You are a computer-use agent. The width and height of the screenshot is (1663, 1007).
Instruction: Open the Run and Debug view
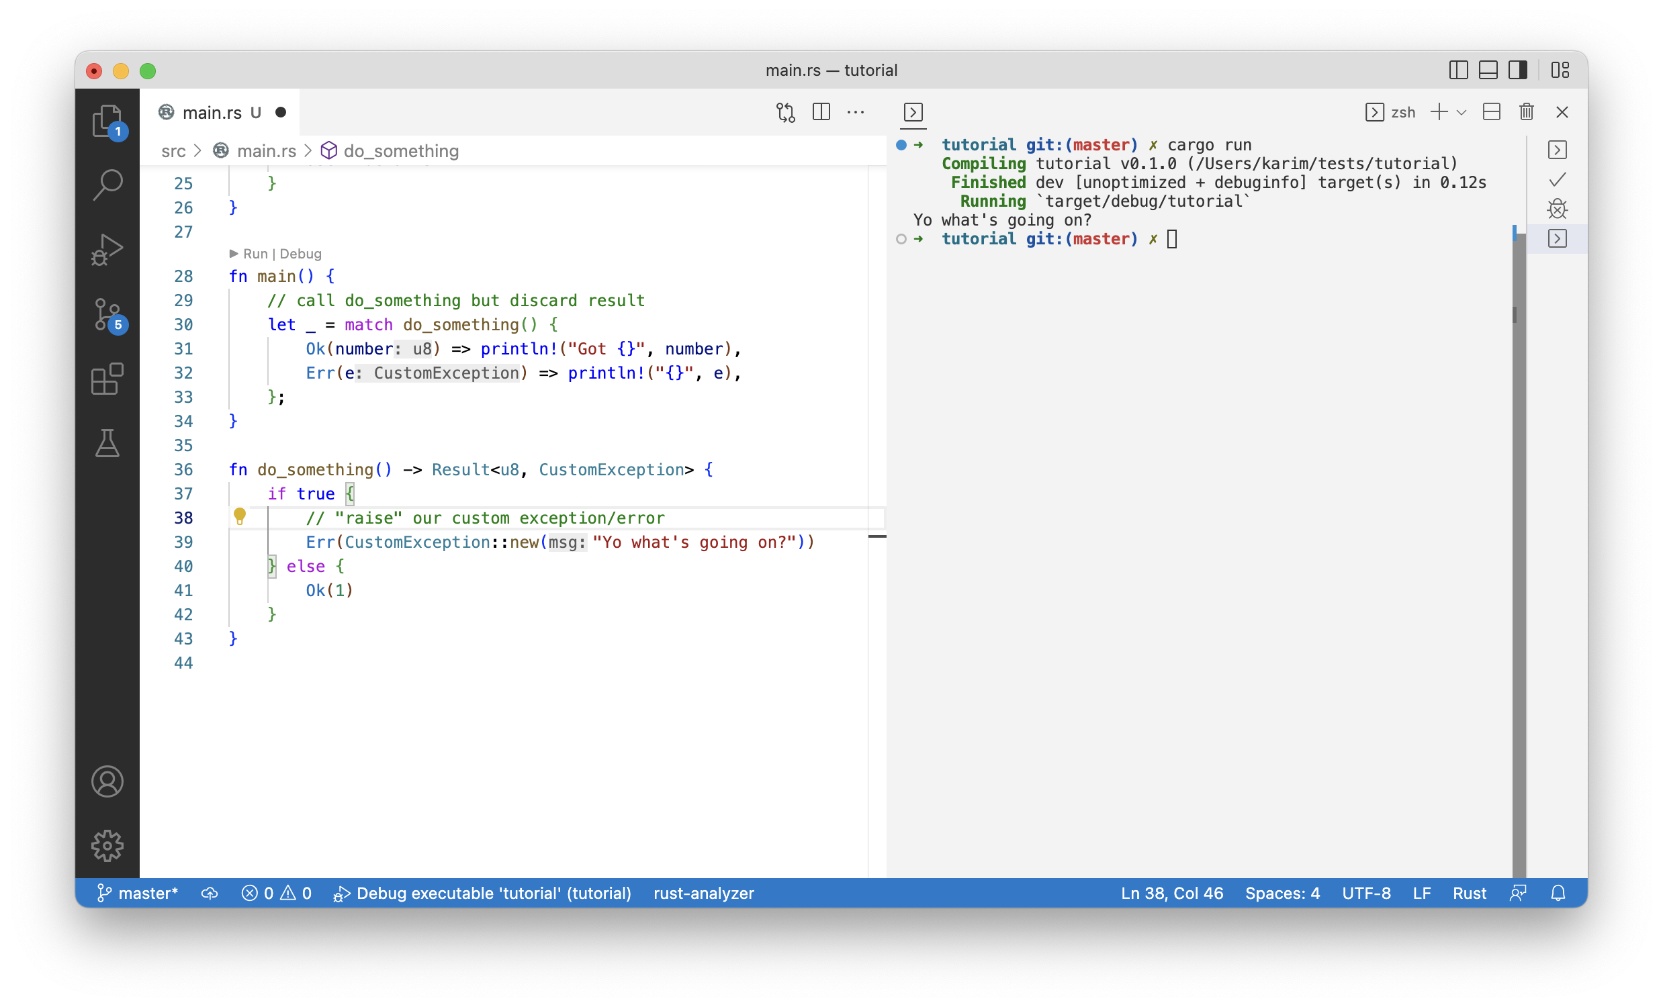point(107,249)
